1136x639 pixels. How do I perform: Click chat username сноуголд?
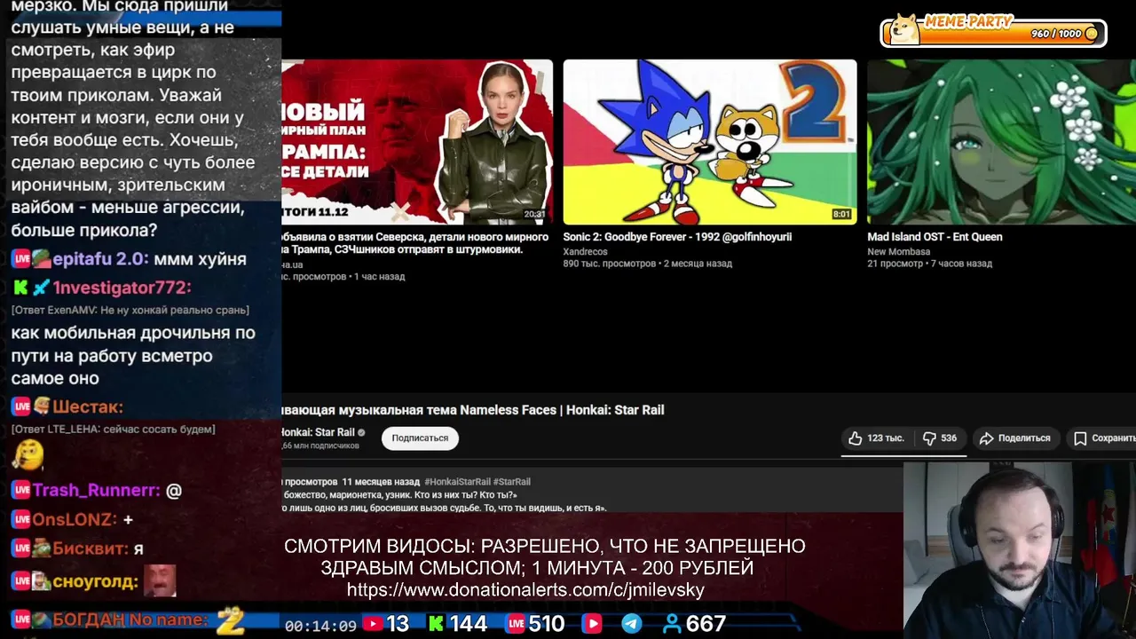point(95,581)
